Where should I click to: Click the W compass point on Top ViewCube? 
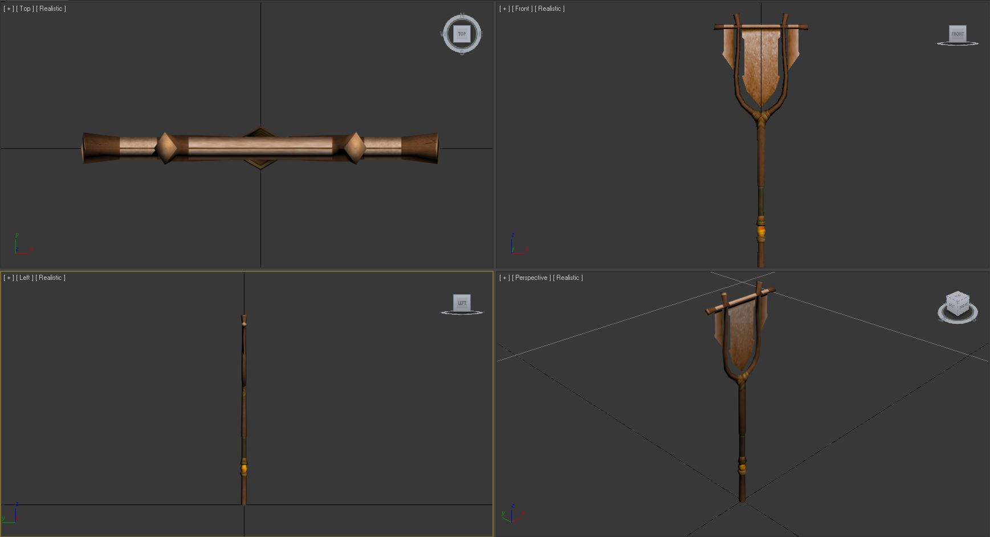[x=443, y=34]
